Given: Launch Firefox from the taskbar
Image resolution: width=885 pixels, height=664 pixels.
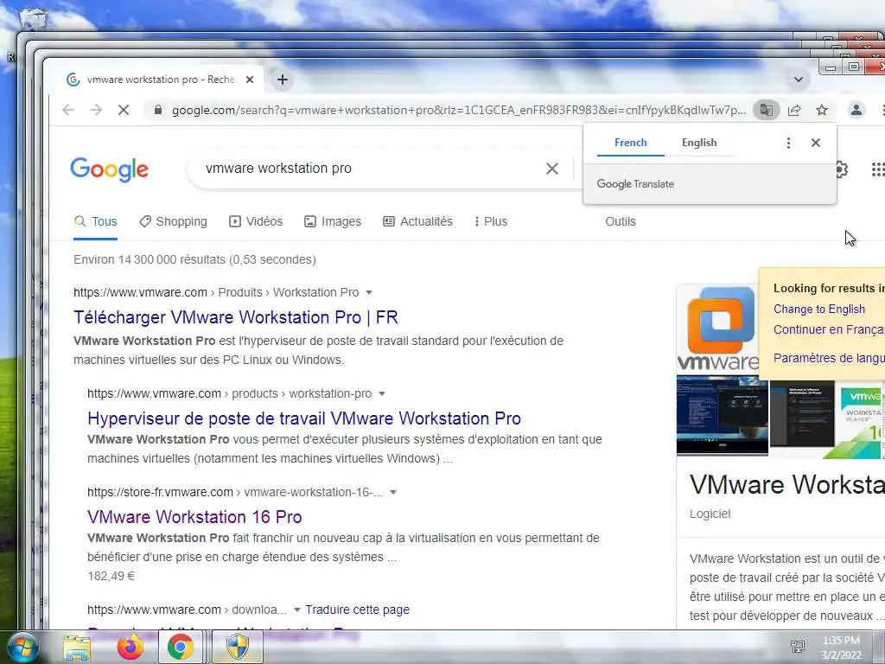Looking at the screenshot, I should (x=130, y=647).
